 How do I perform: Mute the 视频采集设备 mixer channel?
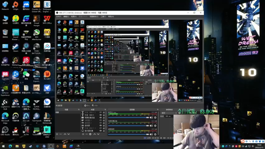click(x=151, y=126)
